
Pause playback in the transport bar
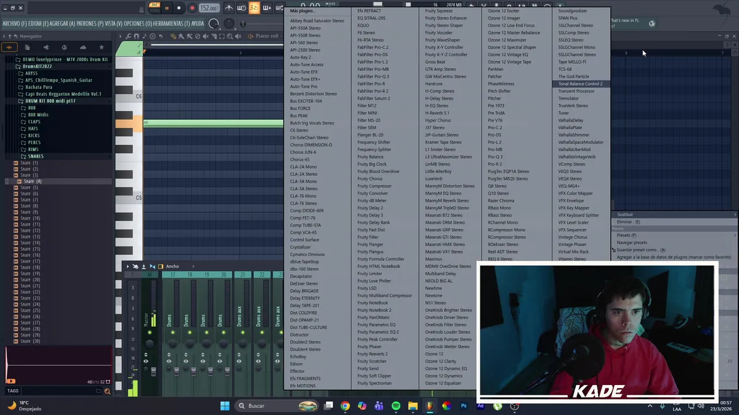pyautogui.click(x=167, y=8)
